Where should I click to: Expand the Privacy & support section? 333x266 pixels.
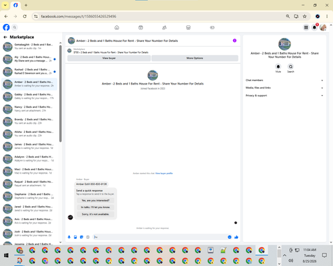(284, 96)
